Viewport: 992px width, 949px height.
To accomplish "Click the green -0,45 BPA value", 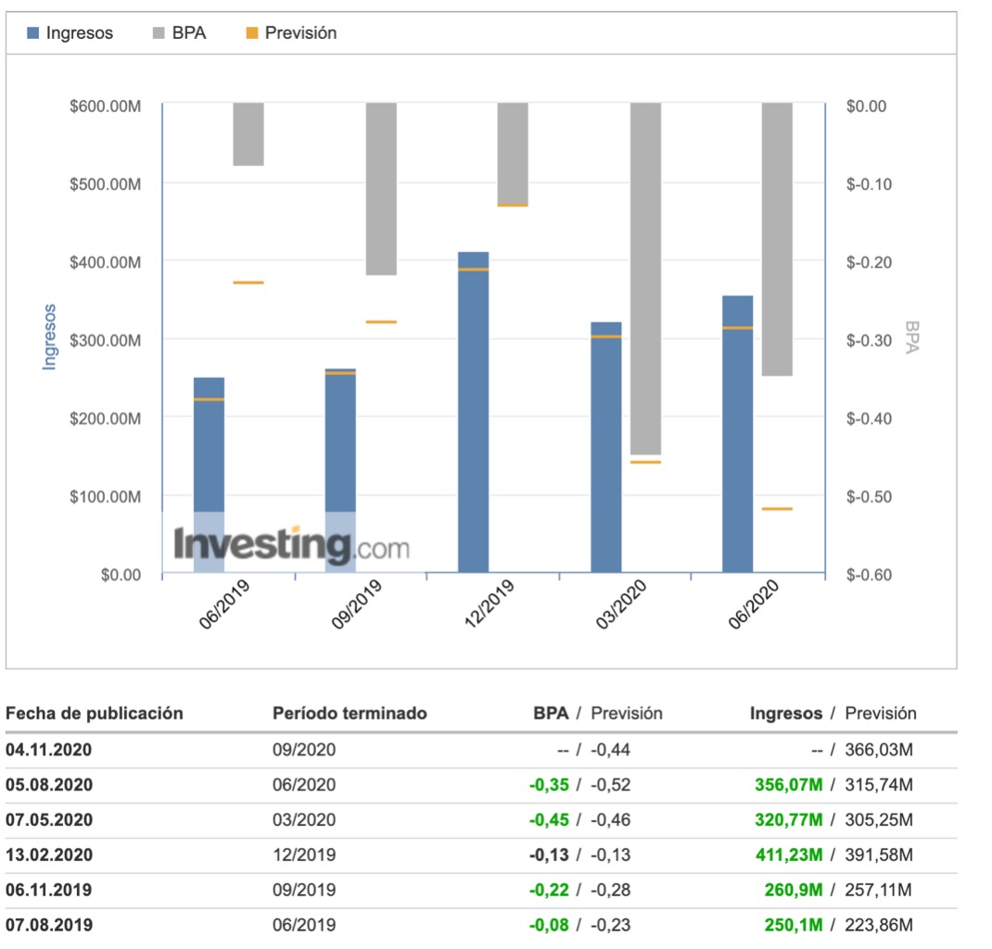I will (x=550, y=820).
